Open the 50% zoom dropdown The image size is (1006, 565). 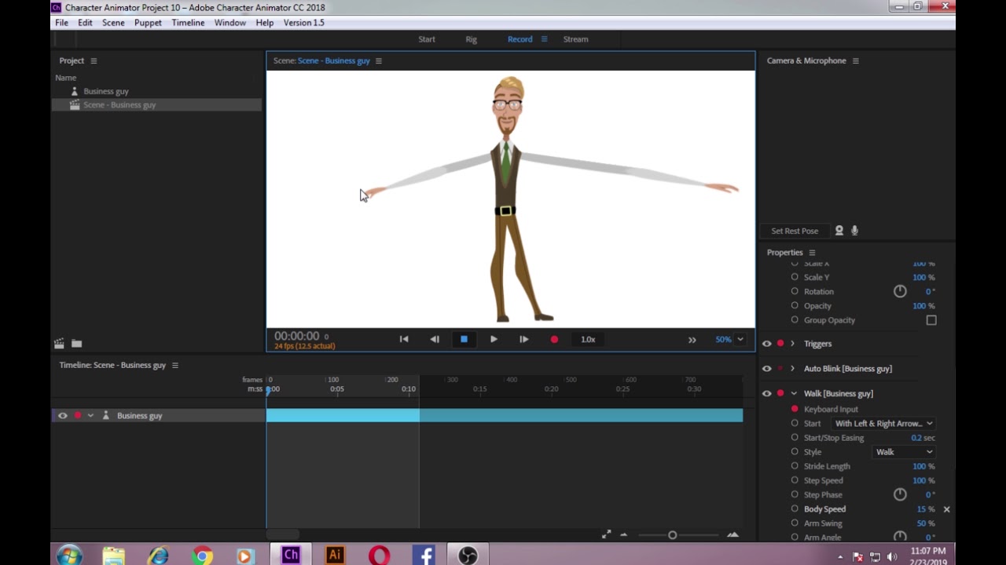(729, 340)
